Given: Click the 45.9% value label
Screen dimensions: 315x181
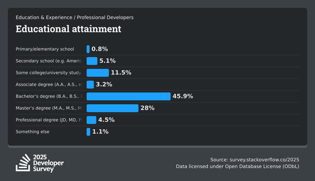Looking at the screenshot, I should coord(183,96).
